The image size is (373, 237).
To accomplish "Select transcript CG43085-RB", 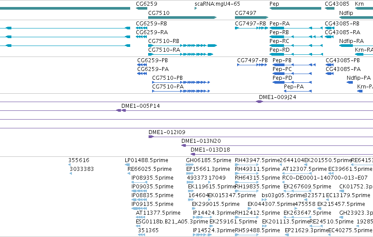I will pyautogui.click(x=330, y=28).
